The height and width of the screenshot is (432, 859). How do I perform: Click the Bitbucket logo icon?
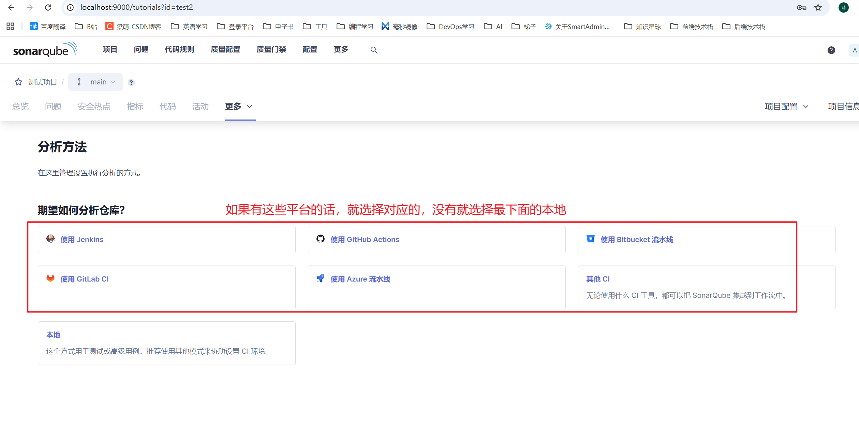(591, 239)
